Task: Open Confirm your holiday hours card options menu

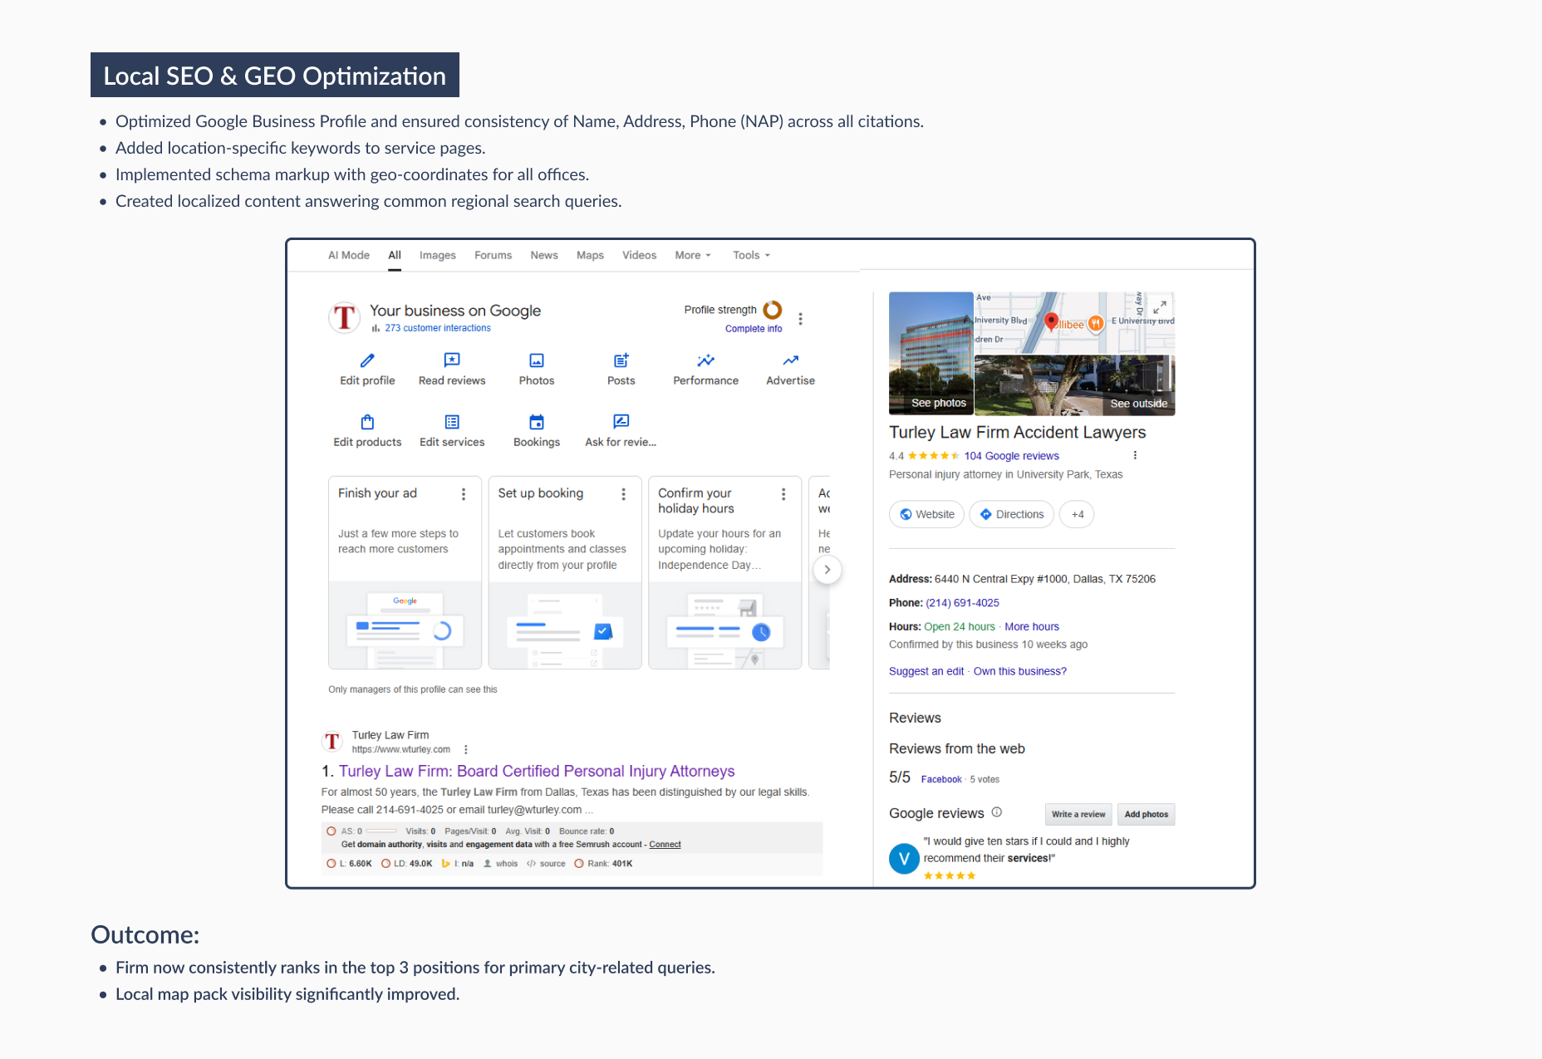Action: tap(783, 494)
